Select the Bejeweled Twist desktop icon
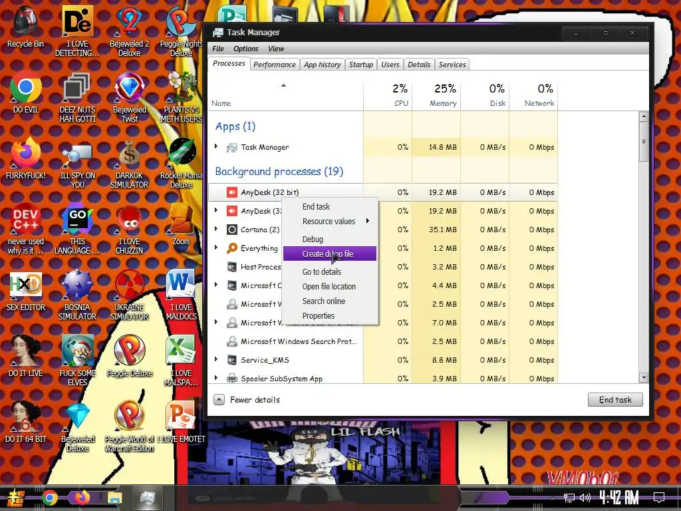Viewport: 681px width, 511px height. pos(129,97)
